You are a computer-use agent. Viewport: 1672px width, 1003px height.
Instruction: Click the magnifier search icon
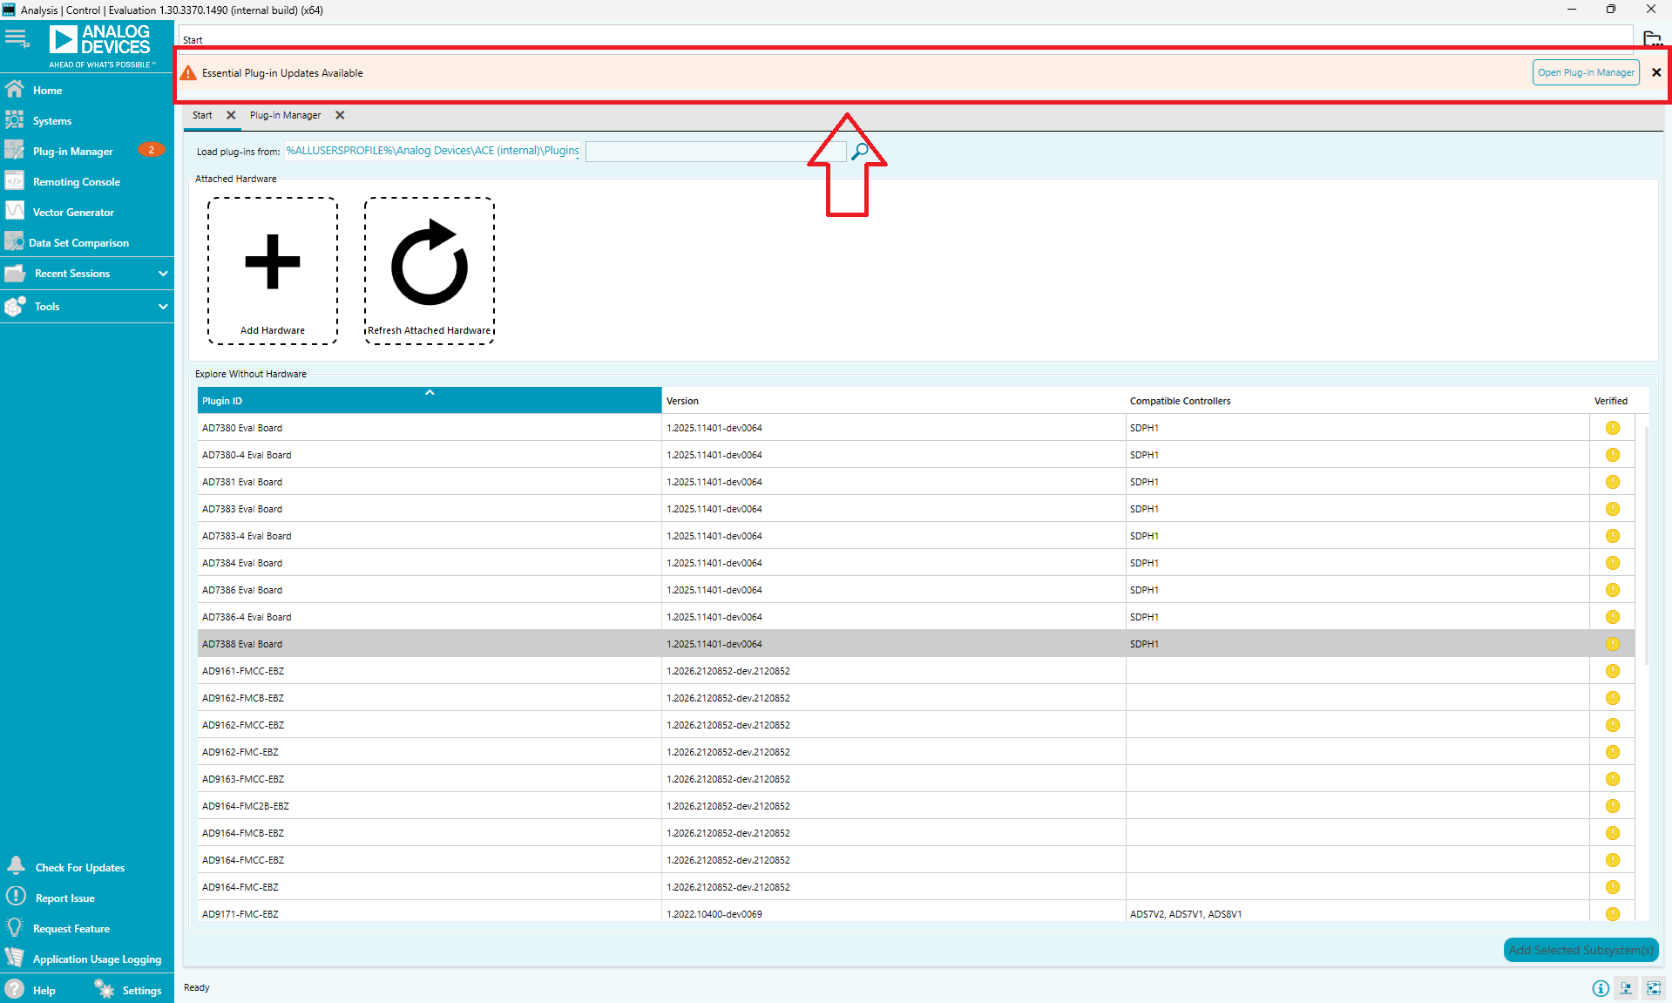pyautogui.click(x=860, y=151)
